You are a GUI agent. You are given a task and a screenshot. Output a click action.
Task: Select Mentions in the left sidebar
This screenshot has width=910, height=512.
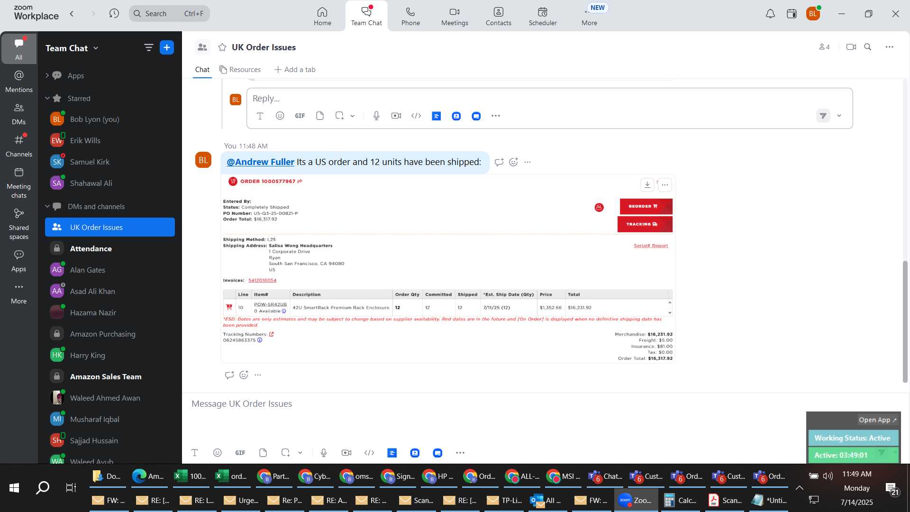coord(19,81)
